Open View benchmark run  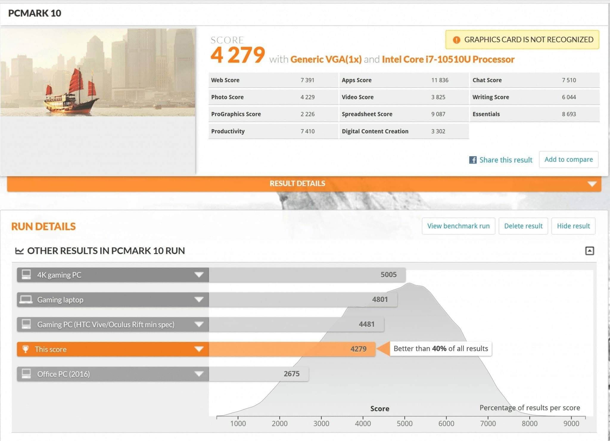tap(458, 226)
